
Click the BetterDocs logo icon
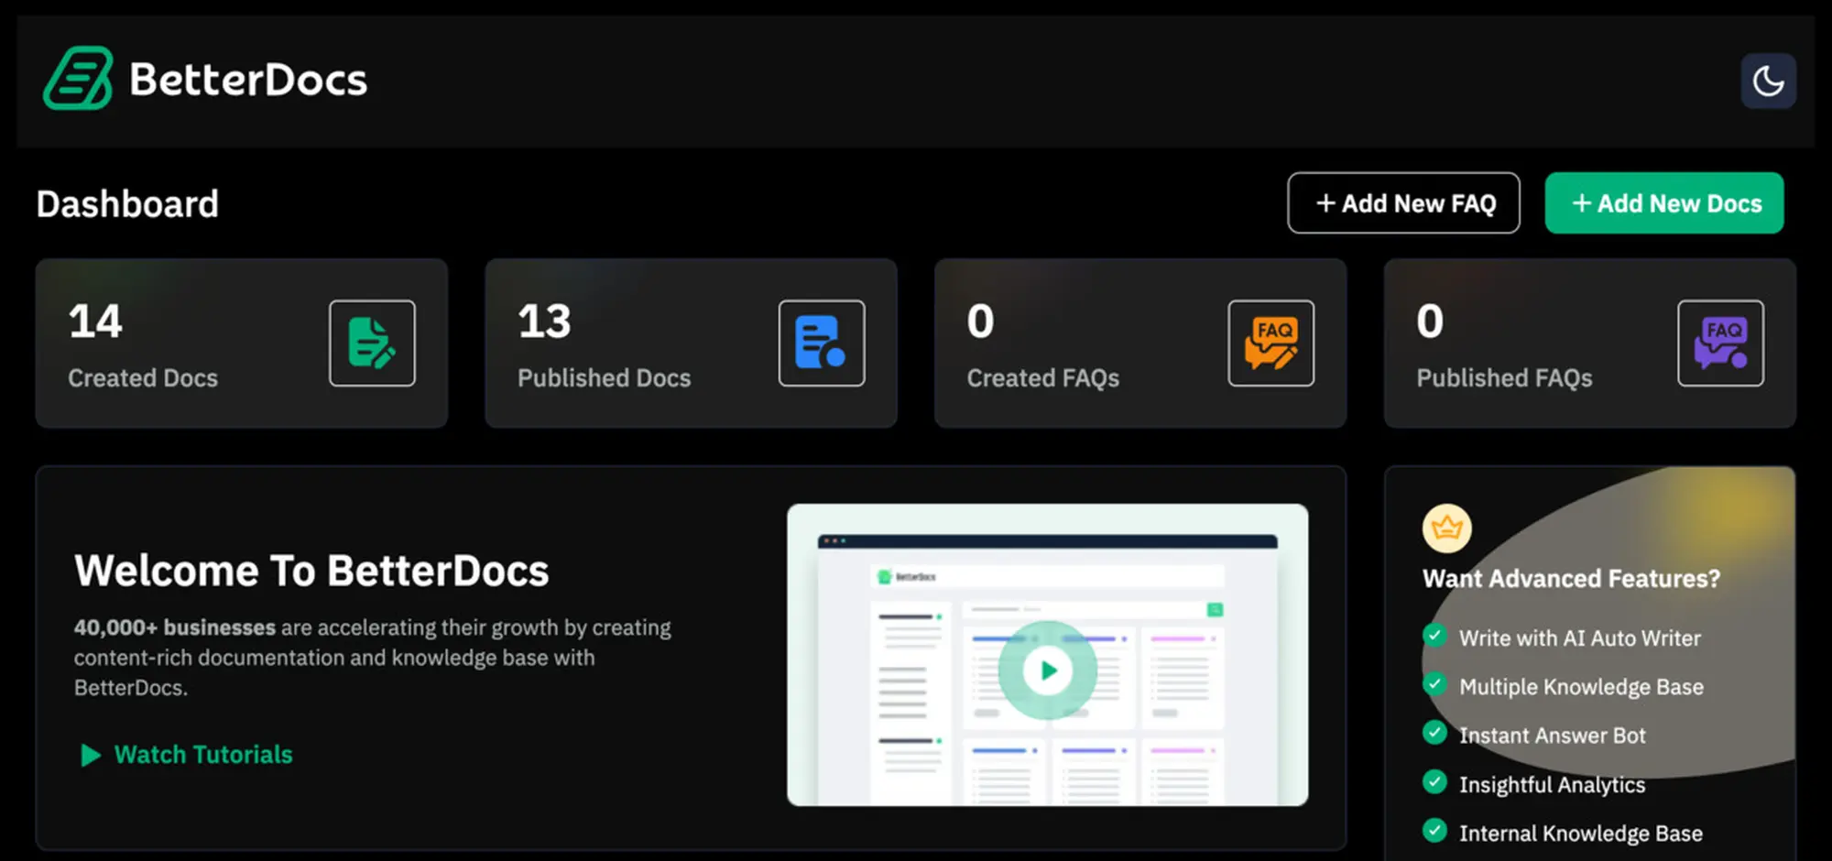78,79
